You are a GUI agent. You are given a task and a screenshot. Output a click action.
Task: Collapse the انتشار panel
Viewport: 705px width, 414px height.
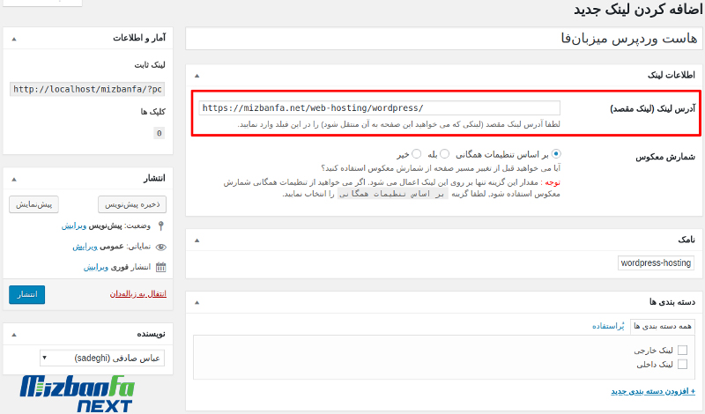coord(14,180)
